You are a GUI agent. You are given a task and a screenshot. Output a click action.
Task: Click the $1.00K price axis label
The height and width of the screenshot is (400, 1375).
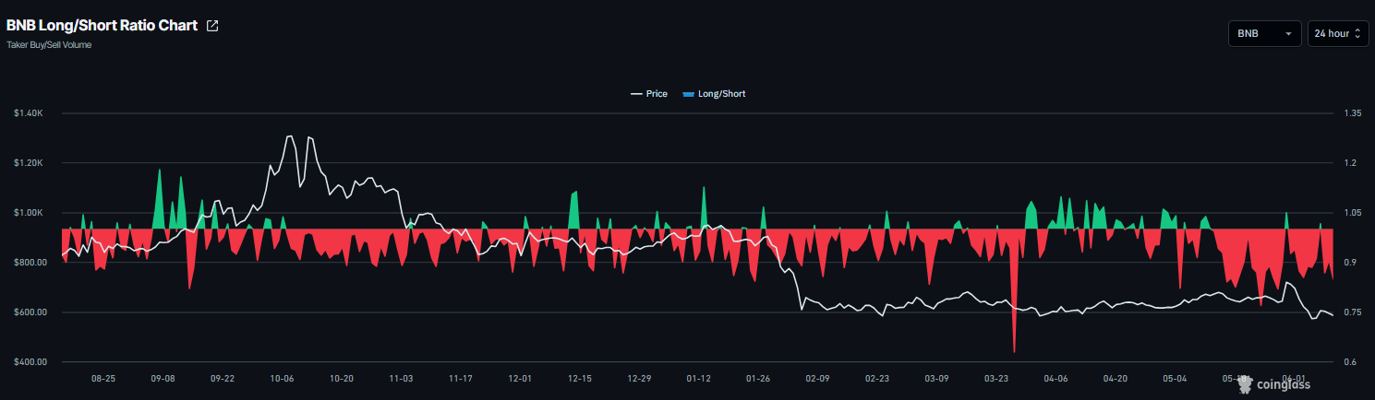pyautogui.click(x=29, y=213)
